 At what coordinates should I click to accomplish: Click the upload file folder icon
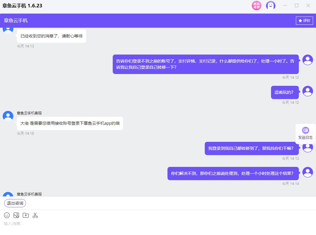click(x=26, y=215)
